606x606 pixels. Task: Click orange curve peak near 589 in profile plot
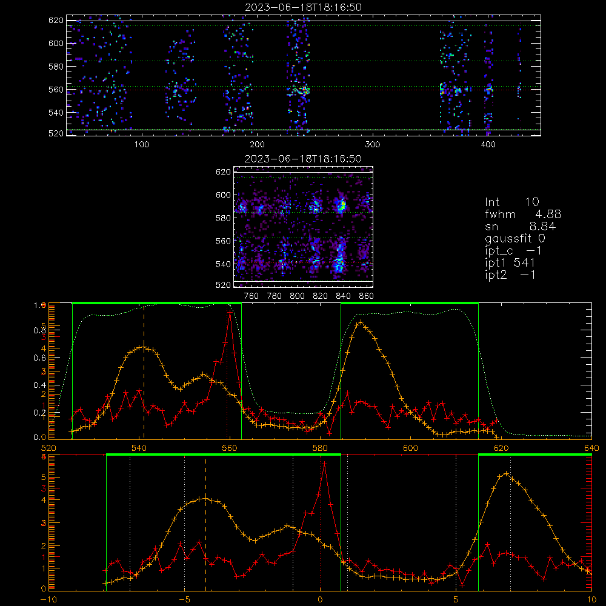point(361,322)
